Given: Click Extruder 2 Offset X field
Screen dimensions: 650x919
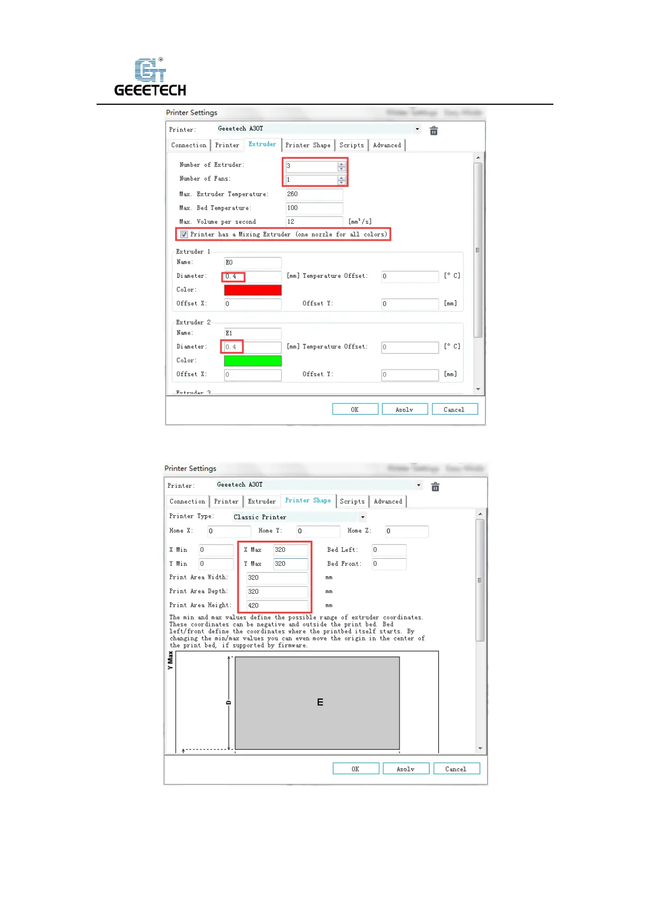Looking at the screenshot, I should (x=253, y=375).
